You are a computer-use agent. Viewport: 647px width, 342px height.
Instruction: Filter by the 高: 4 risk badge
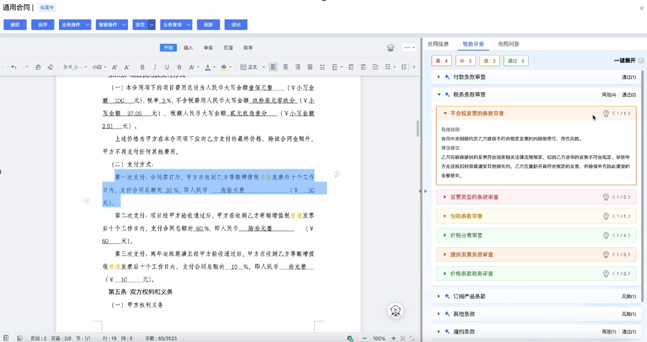coord(441,61)
